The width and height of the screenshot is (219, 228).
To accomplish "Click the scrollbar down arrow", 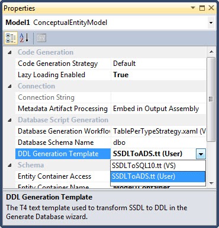I will (211, 183).
